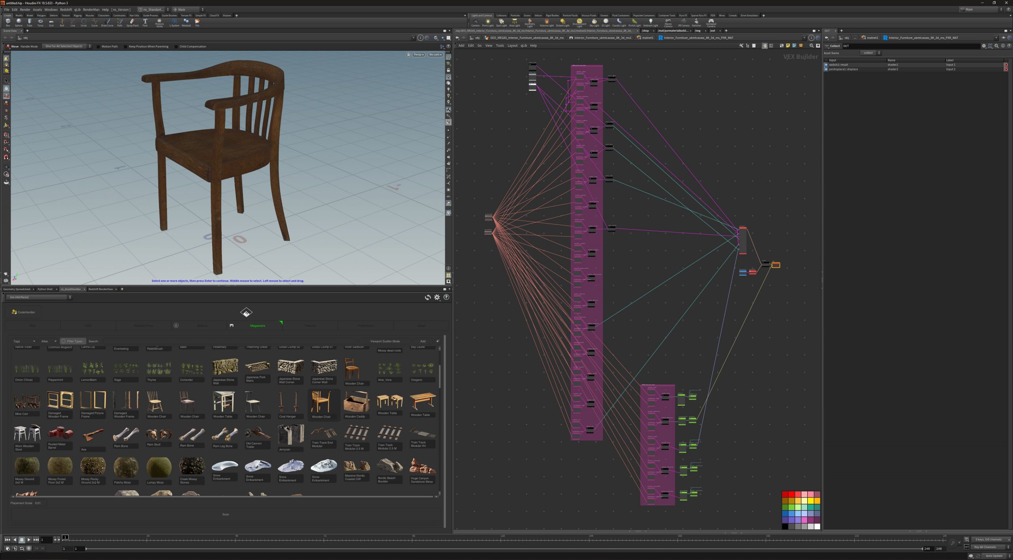Open the asset handler gear settings
The width and height of the screenshot is (1013, 560).
[x=437, y=297]
